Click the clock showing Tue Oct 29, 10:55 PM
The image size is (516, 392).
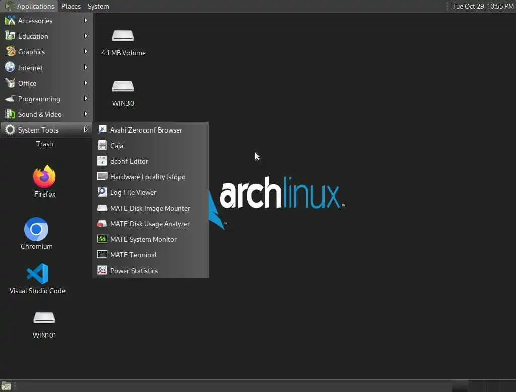(482, 6)
